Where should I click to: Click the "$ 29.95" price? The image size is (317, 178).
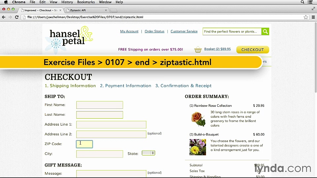(x=259, y=105)
